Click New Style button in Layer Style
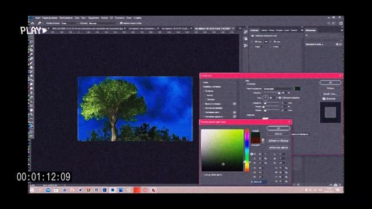 coord(330,94)
